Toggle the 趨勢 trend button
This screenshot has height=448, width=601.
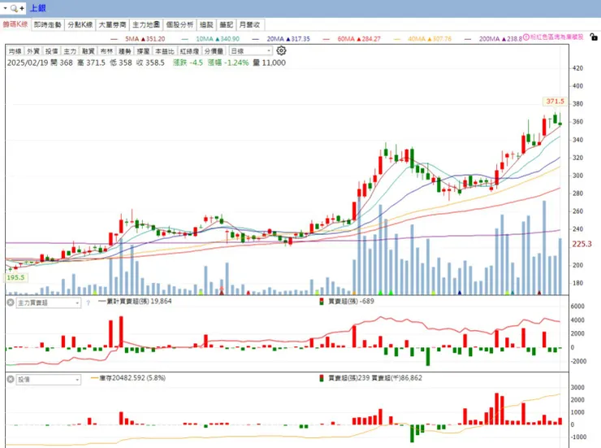click(x=125, y=51)
